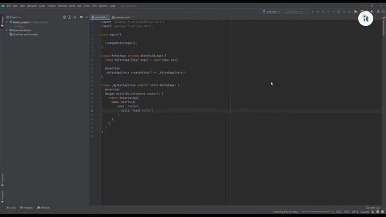Open the Tools menu
Screen dimensions: 386x217
[x=87, y=5]
